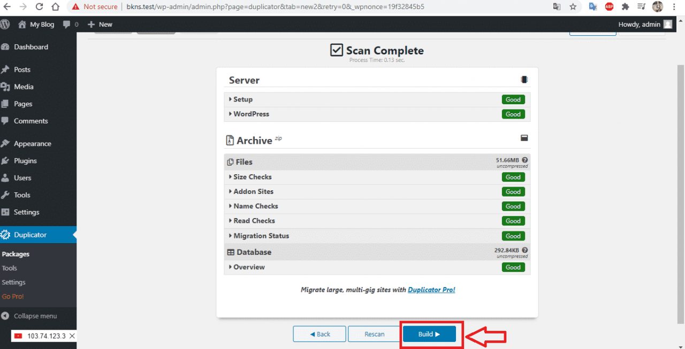Open the Duplicator Pro! link
The image size is (685, 349).
pyautogui.click(x=431, y=290)
